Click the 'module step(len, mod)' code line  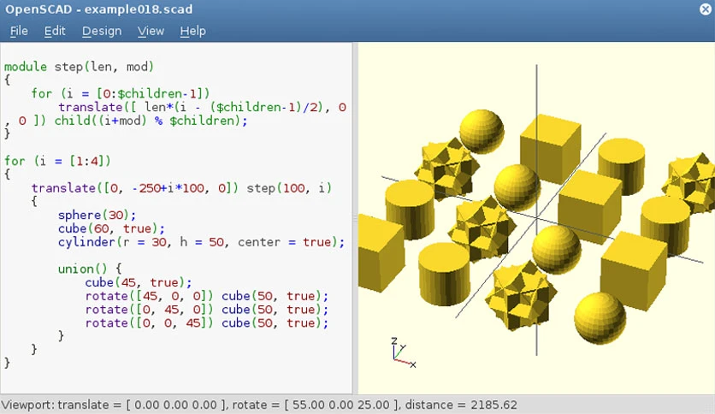pos(79,67)
